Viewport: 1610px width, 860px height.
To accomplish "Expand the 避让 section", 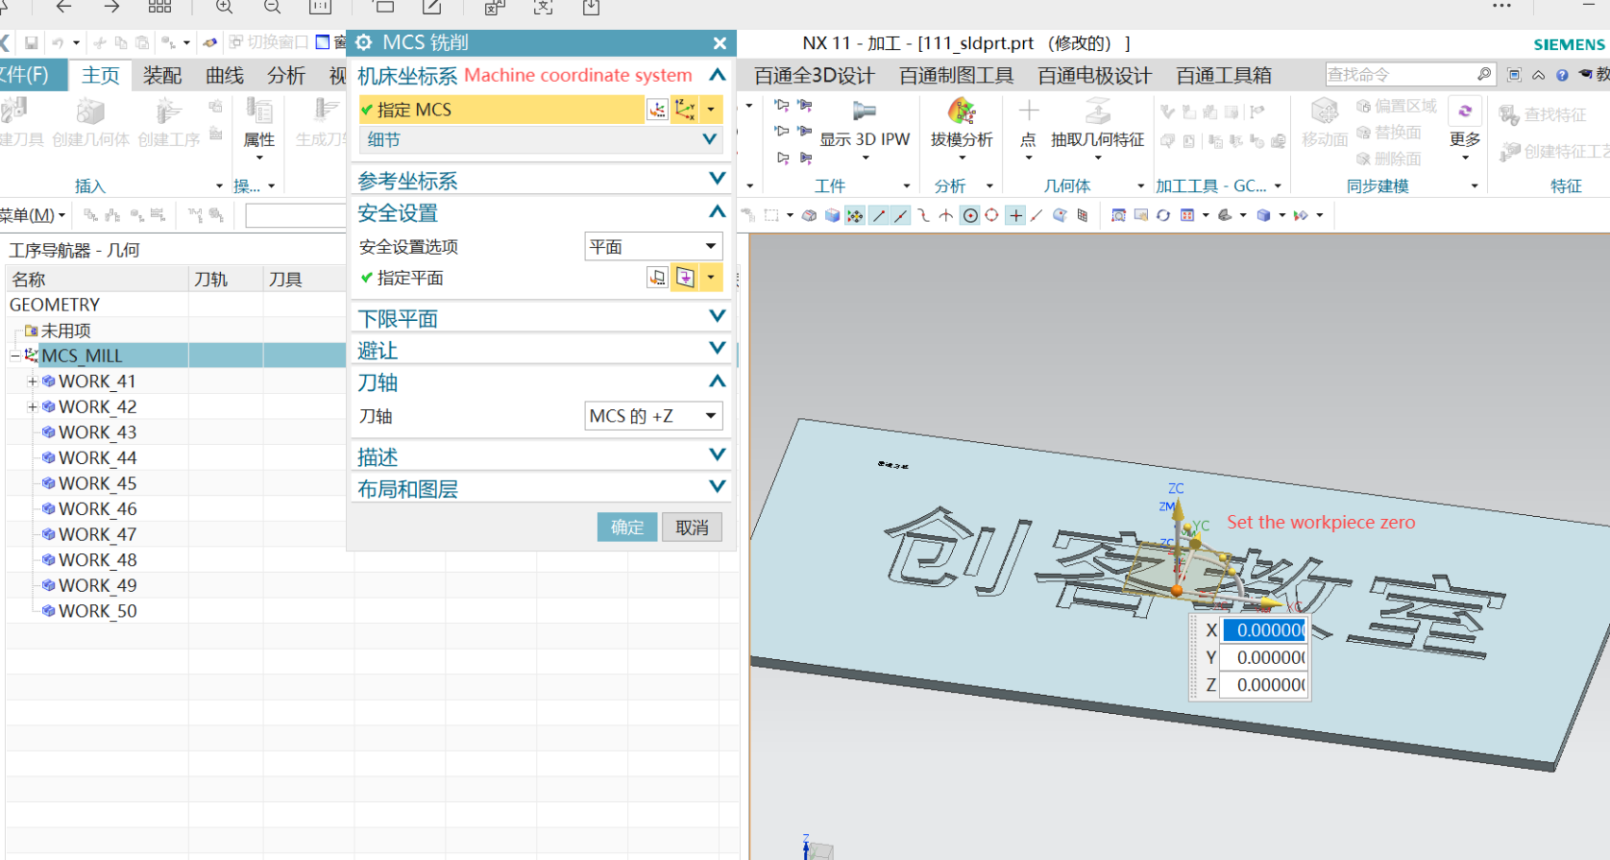I will coord(717,348).
